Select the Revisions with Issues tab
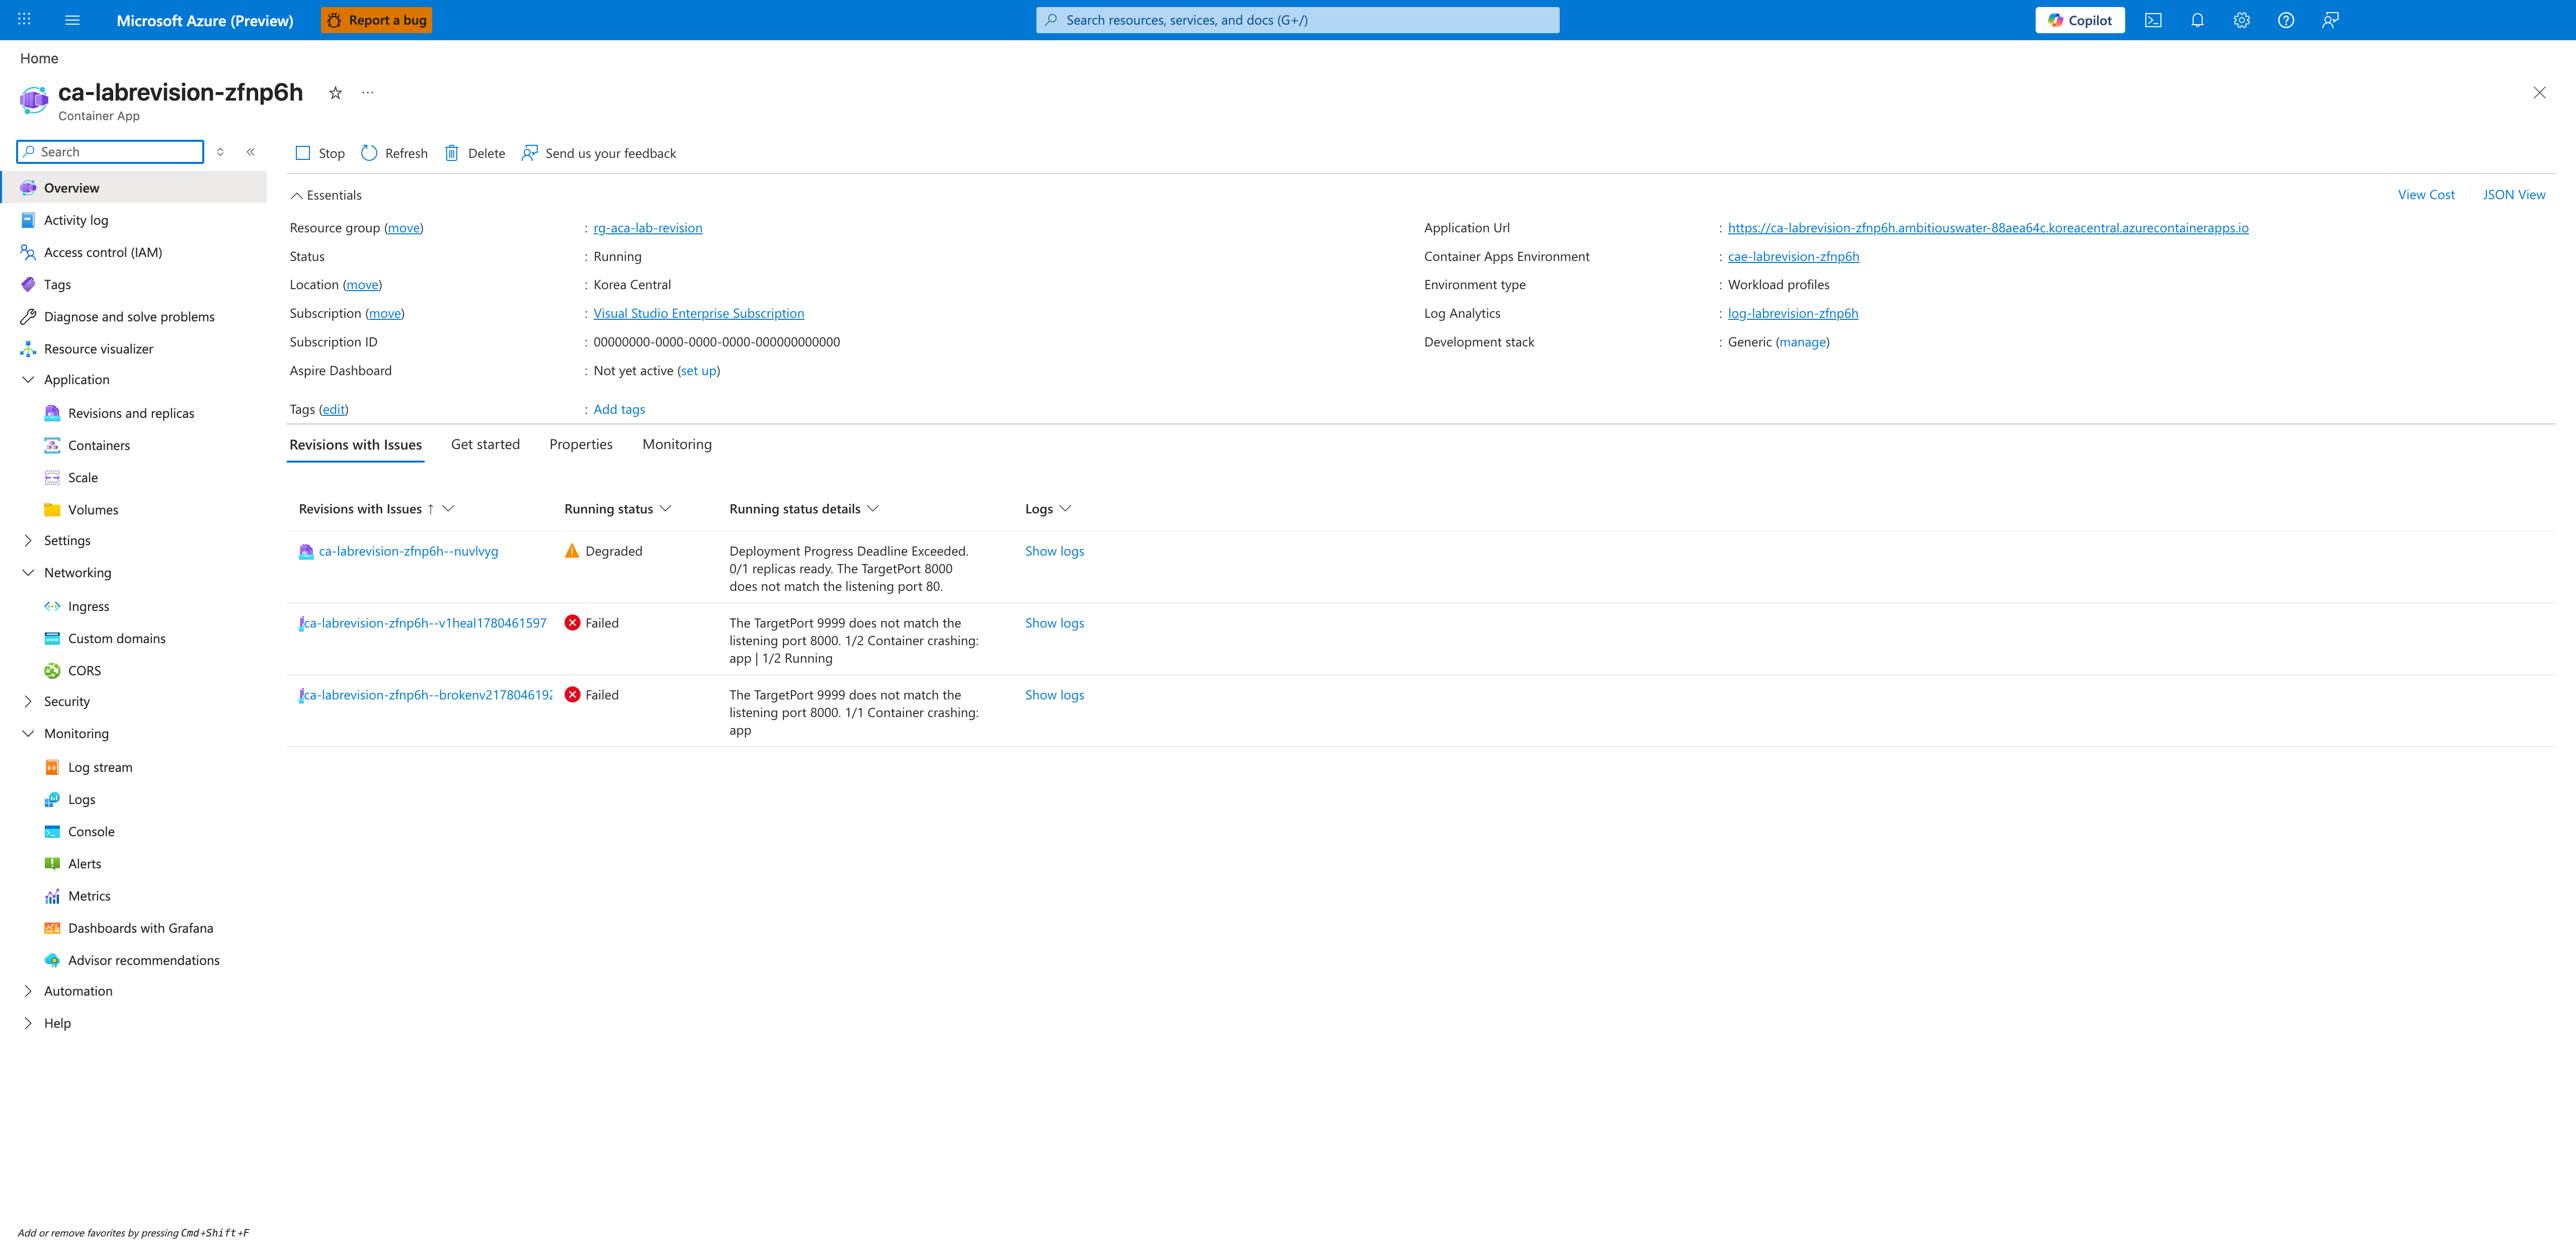Screen dimensions: 2576x1243 tap(355, 445)
